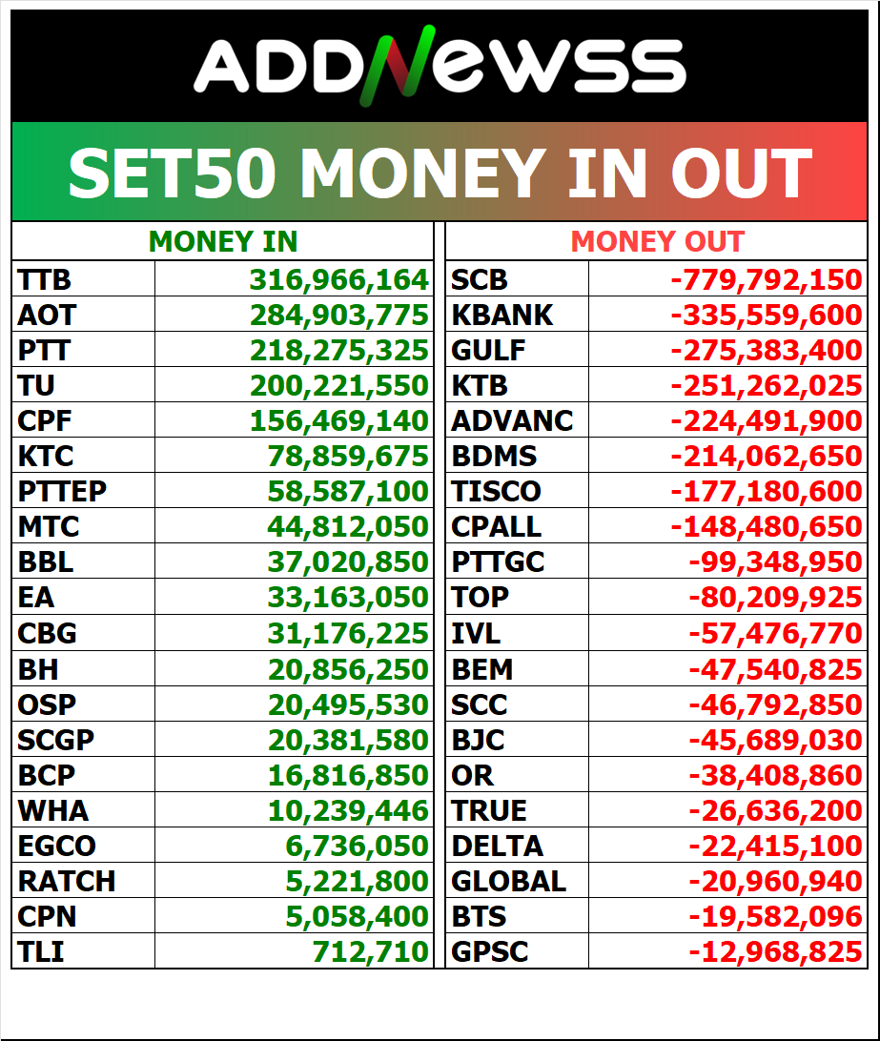
Task: Click the TTB stock symbol
Action: 45,279
